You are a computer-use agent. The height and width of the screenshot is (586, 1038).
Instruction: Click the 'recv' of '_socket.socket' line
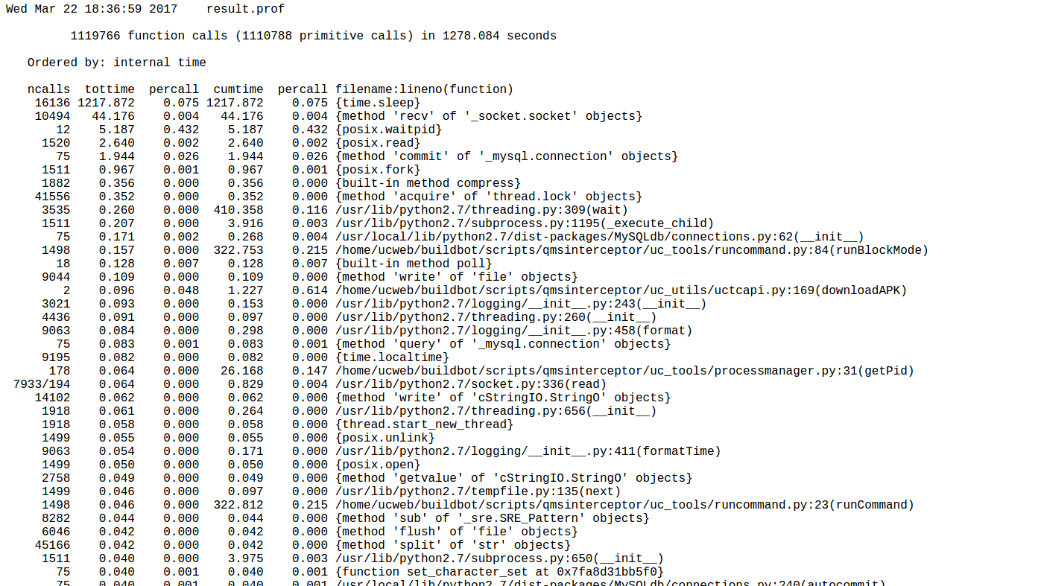489,116
